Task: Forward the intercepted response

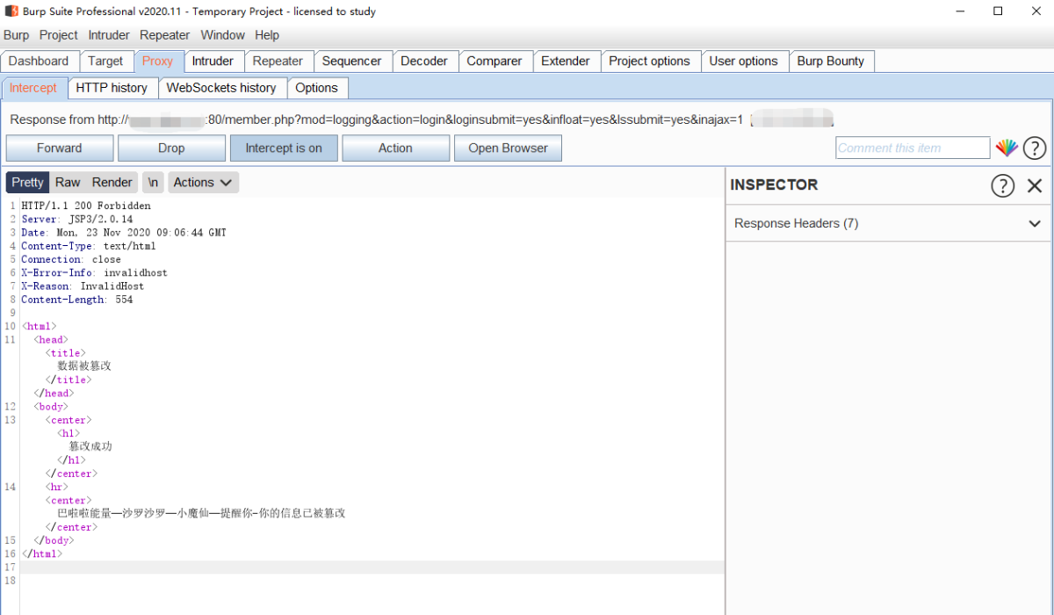Action: [x=60, y=148]
